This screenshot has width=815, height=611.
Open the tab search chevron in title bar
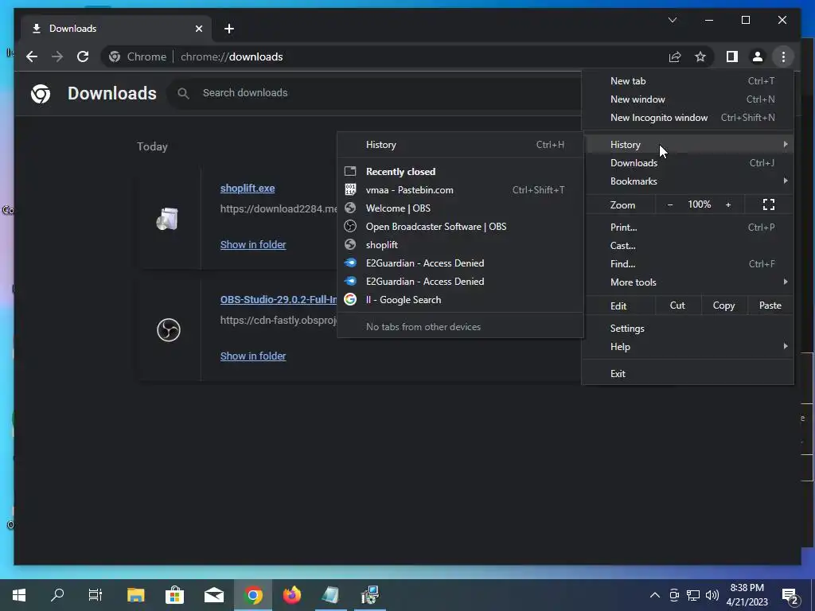coord(673,20)
